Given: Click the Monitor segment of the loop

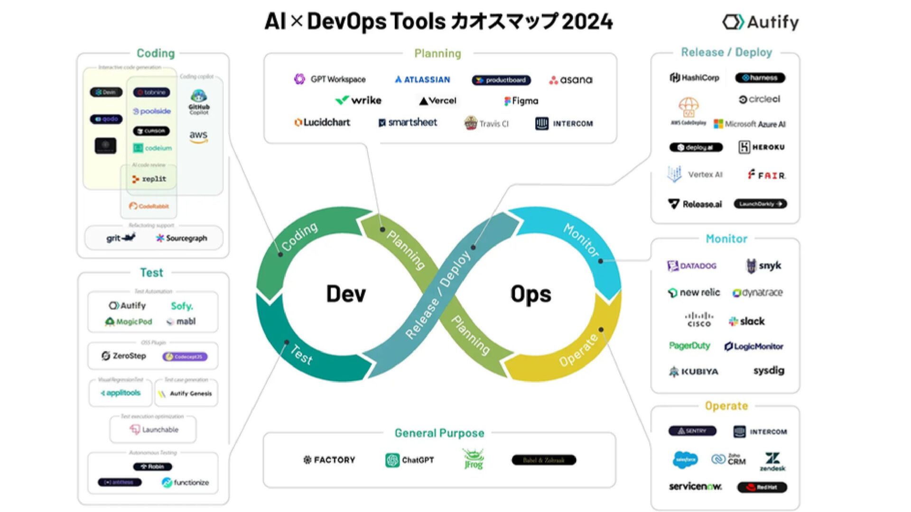Looking at the screenshot, I should 581,240.
